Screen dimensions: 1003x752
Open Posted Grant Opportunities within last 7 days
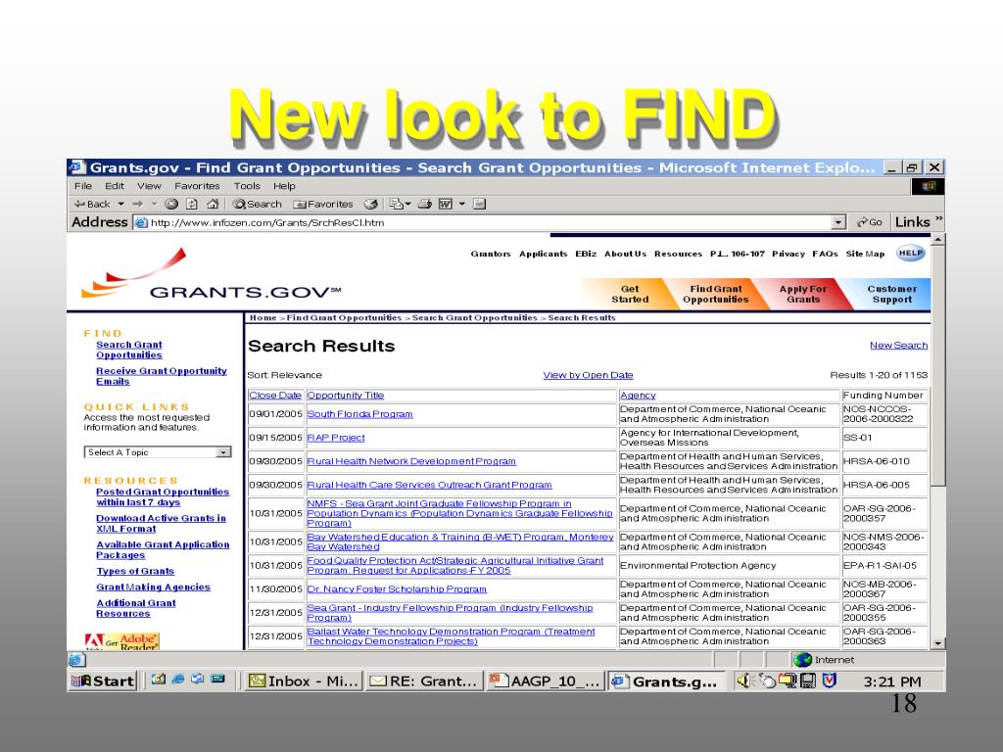(163, 496)
